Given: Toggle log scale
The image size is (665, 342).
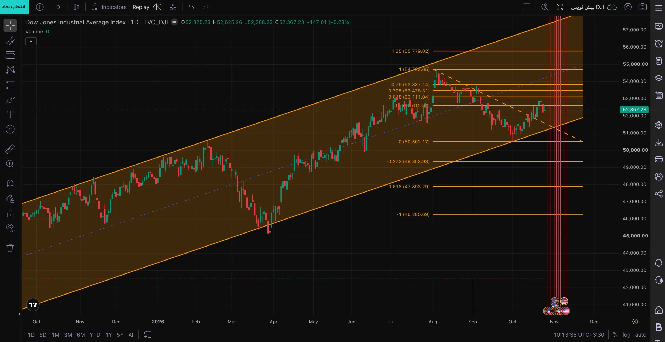Looking at the screenshot, I should tap(626, 335).
